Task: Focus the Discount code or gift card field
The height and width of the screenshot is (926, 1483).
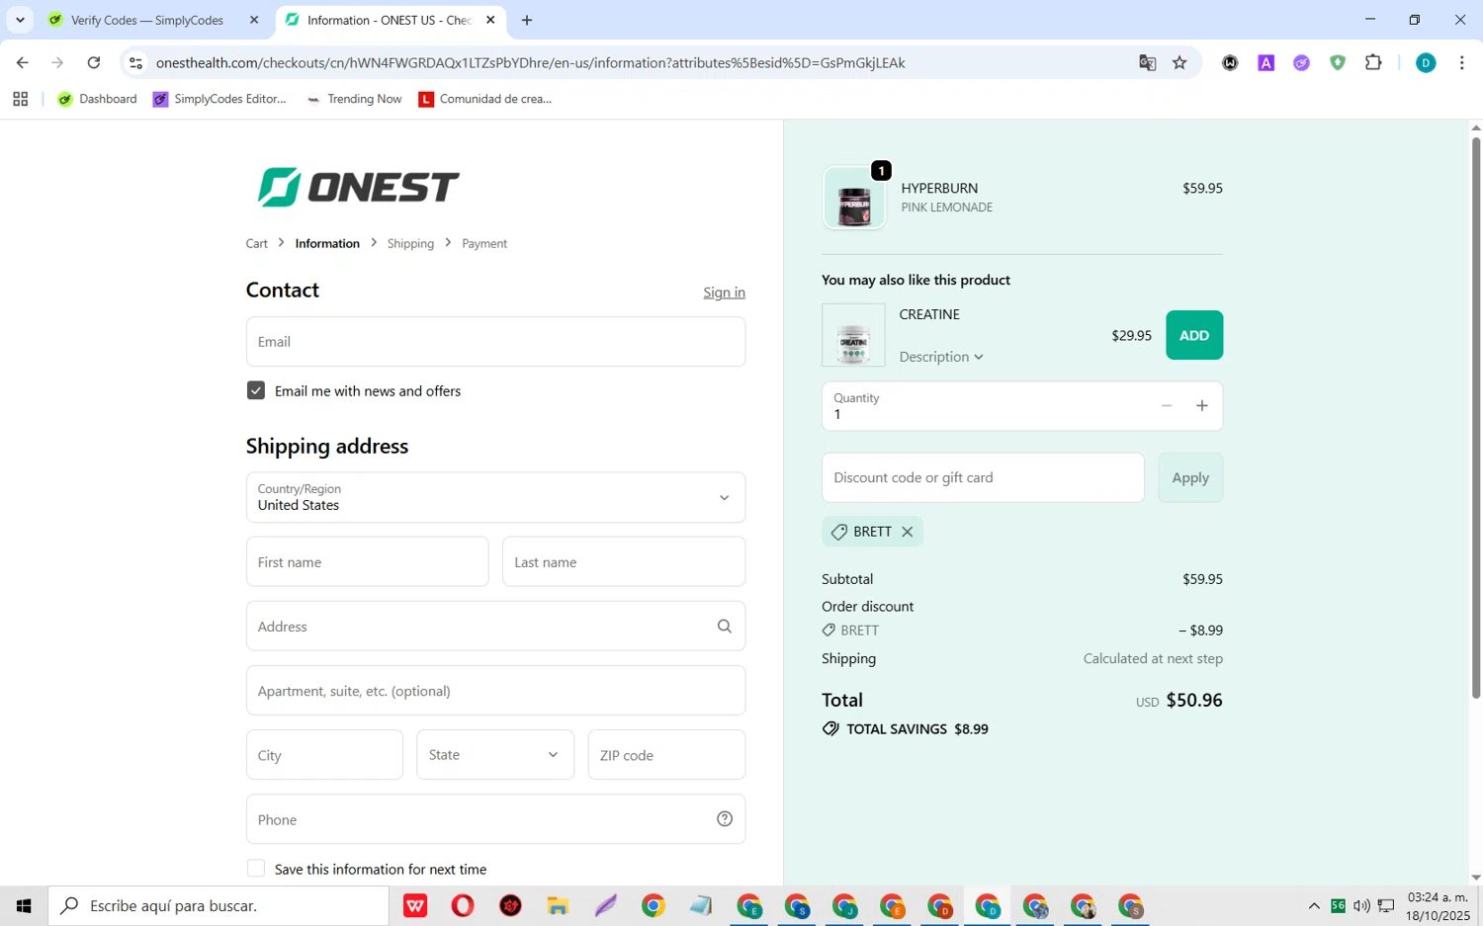Action: pos(983,477)
